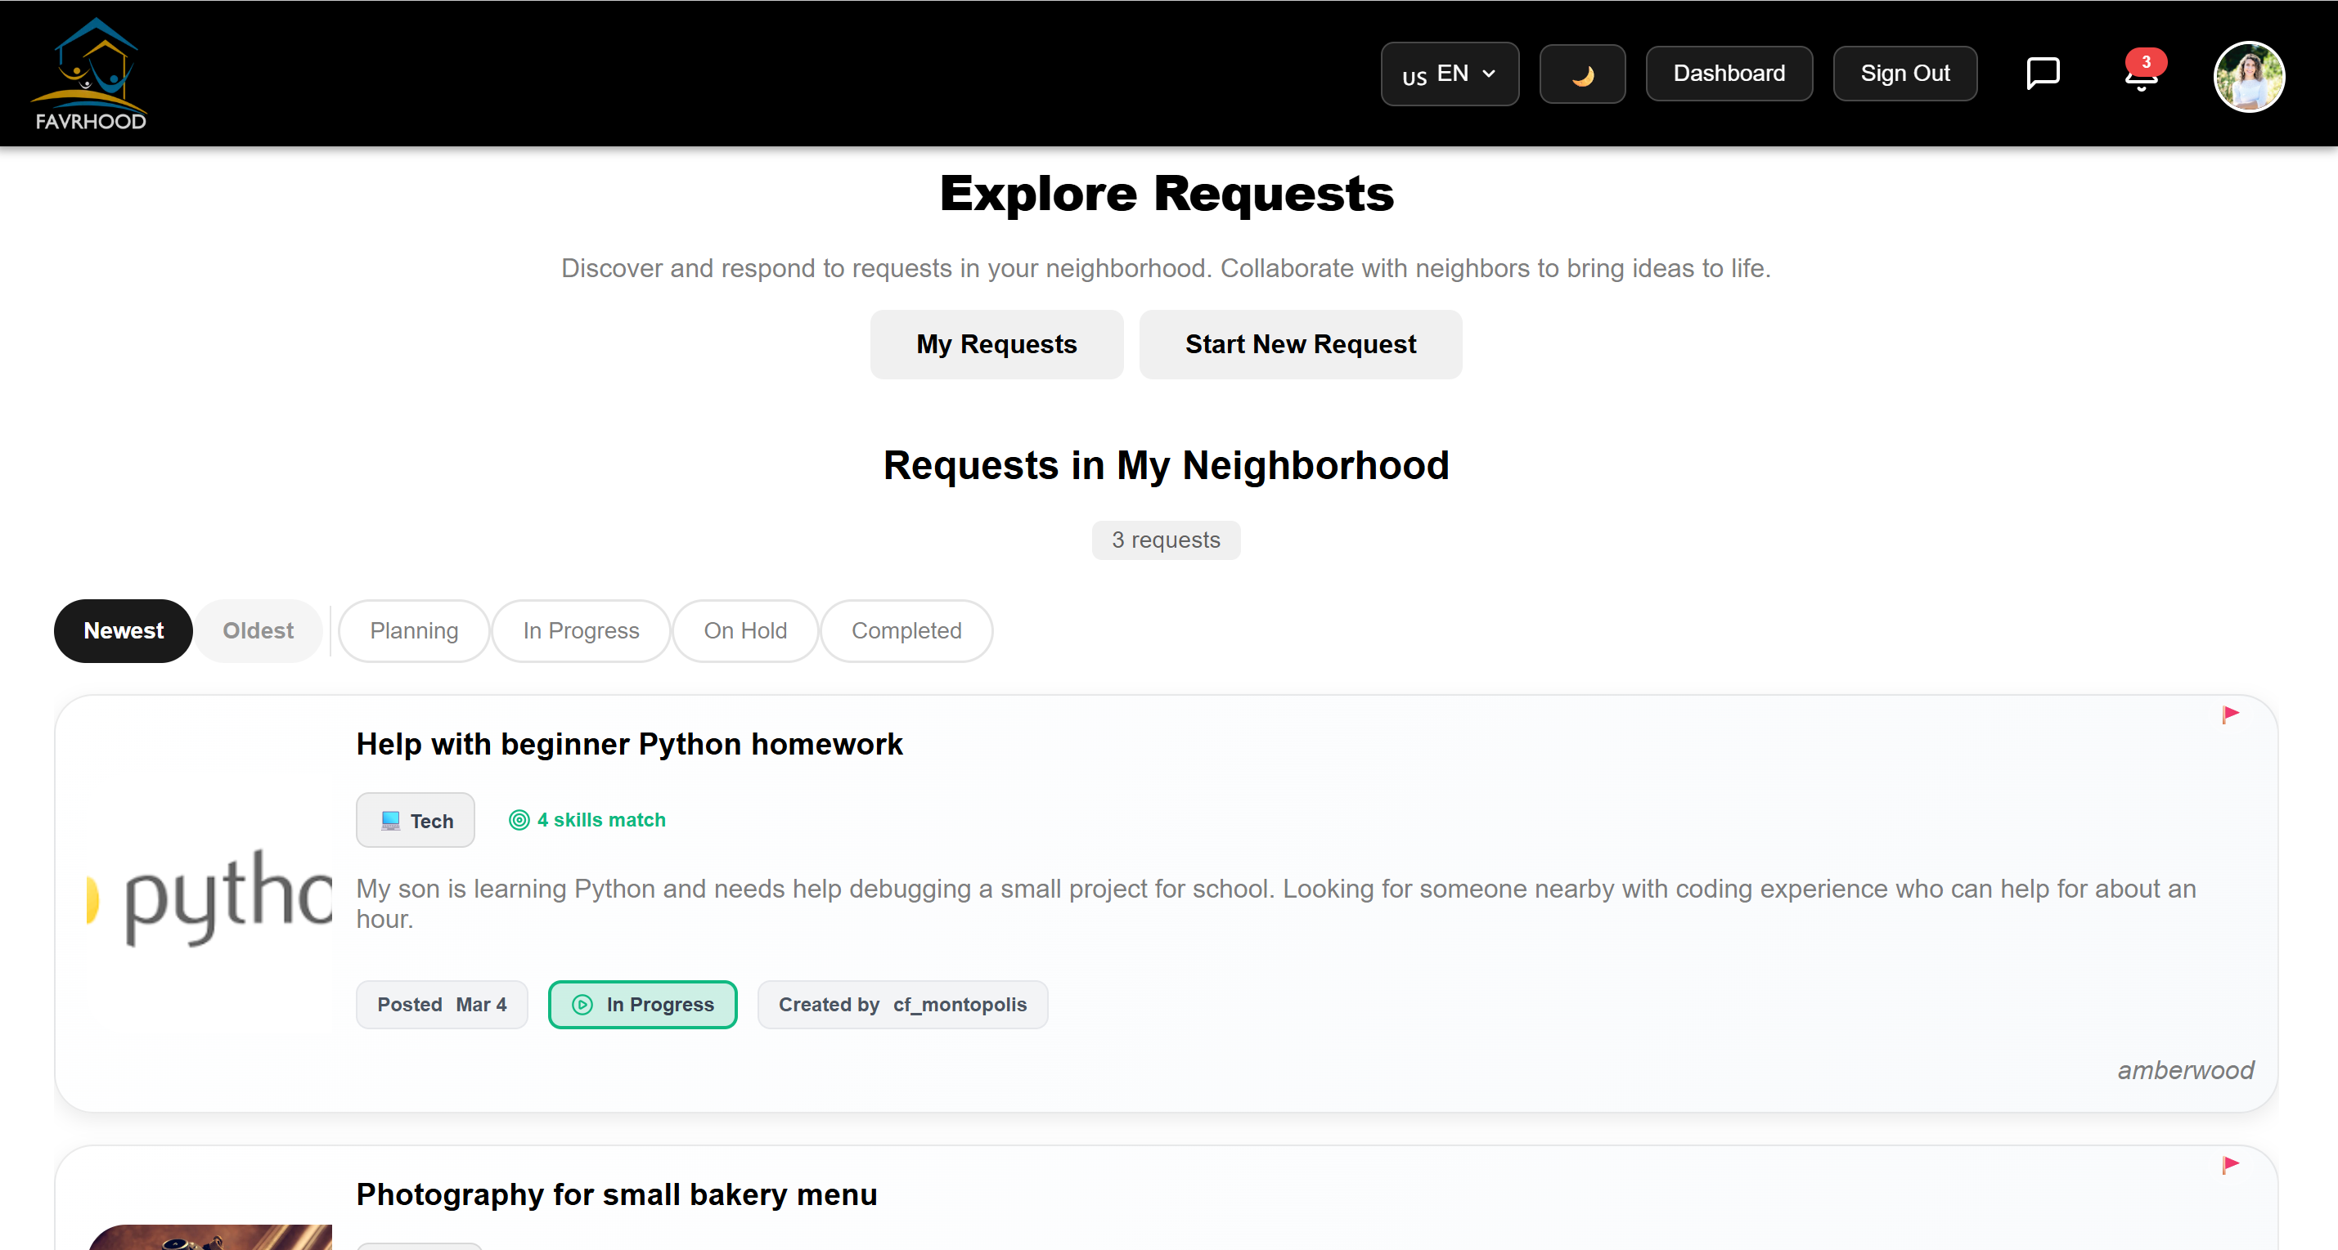The width and height of the screenshot is (2338, 1250).
Task: Open the cf_montopolis creator link
Action: 960,1004
